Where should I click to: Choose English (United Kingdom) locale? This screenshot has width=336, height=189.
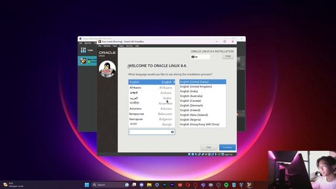[x=203, y=87]
